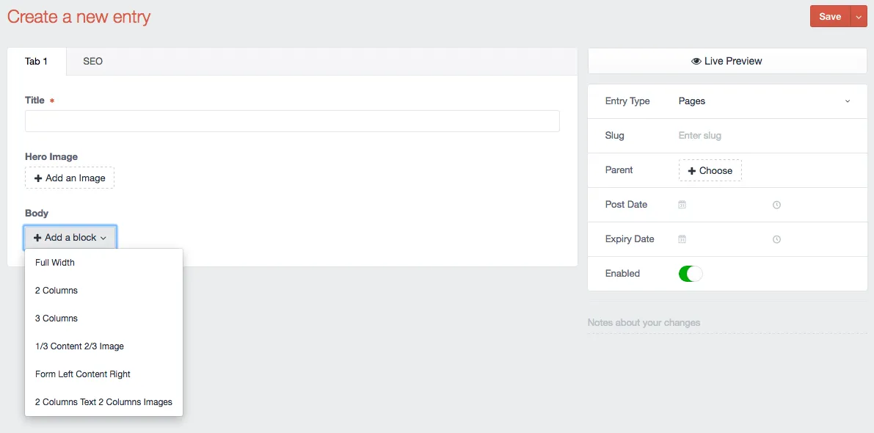Switch to the SEO tab
This screenshot has height=433, width=874.
click(93, 62)
